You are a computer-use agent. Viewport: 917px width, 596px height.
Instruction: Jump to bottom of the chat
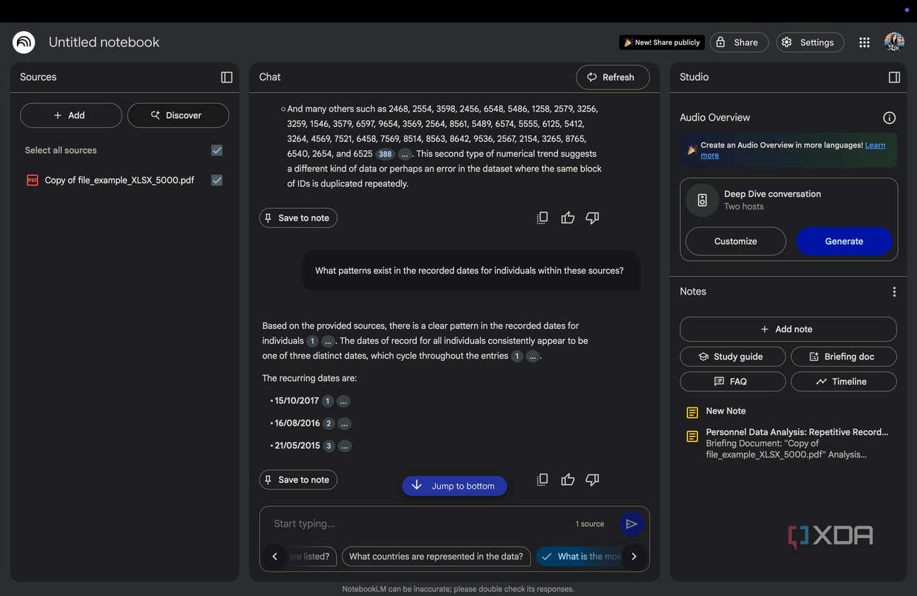(x=454, y=486)
